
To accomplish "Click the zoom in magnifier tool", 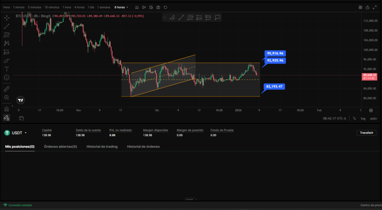I will [x=7, y=98].
